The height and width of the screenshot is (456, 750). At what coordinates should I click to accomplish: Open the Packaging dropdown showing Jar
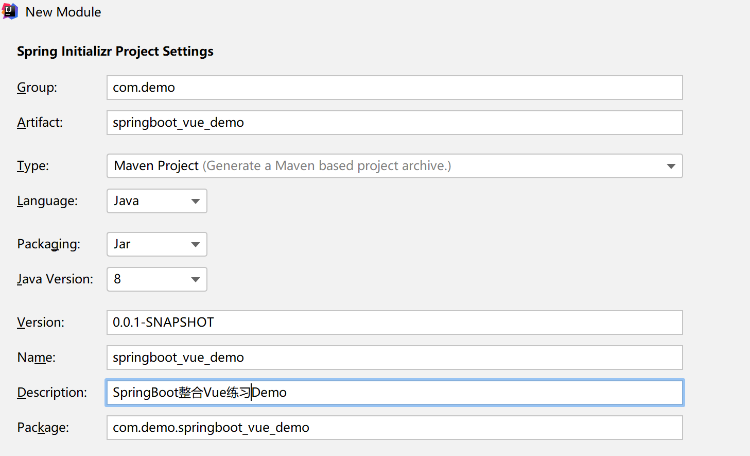pyautogui.click(x=149, y=244)
